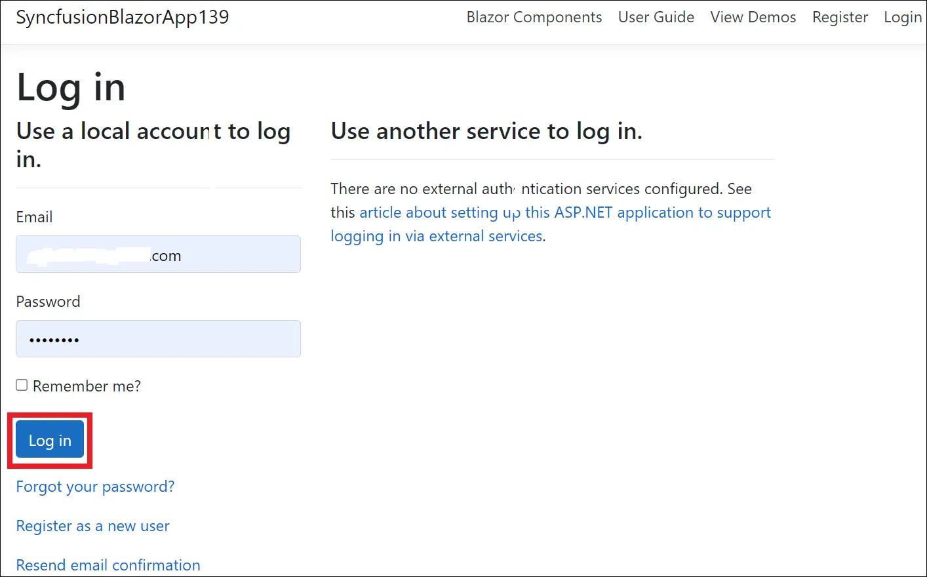The height and width of the screenshot is (577, 927).
Task: Open article about external authentication services
Action: (x=565, y=212)
